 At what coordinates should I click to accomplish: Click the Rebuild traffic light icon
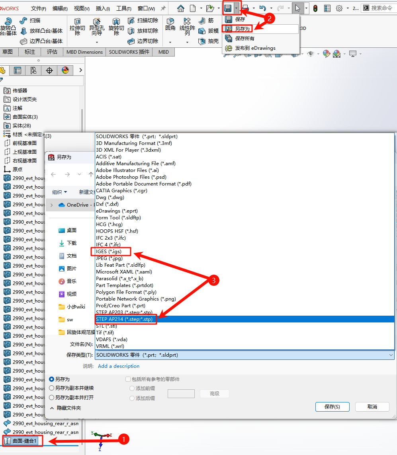[315, 8]
